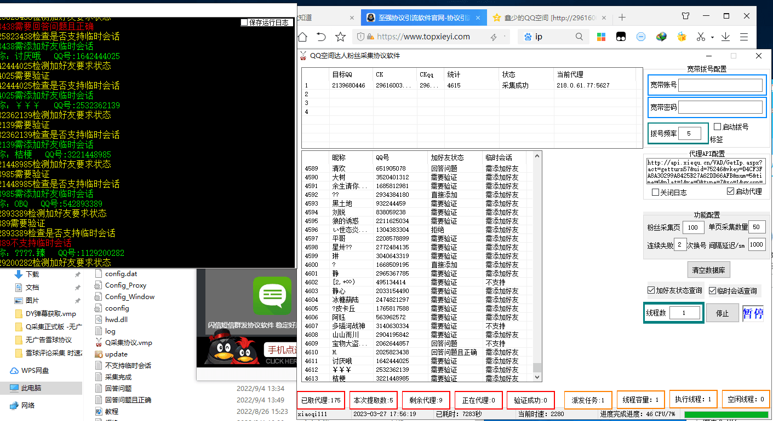
Task: Click the 代理API URL text box
Action: tap(706, 172)
